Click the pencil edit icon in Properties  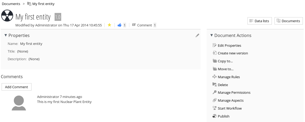point(197,35)
